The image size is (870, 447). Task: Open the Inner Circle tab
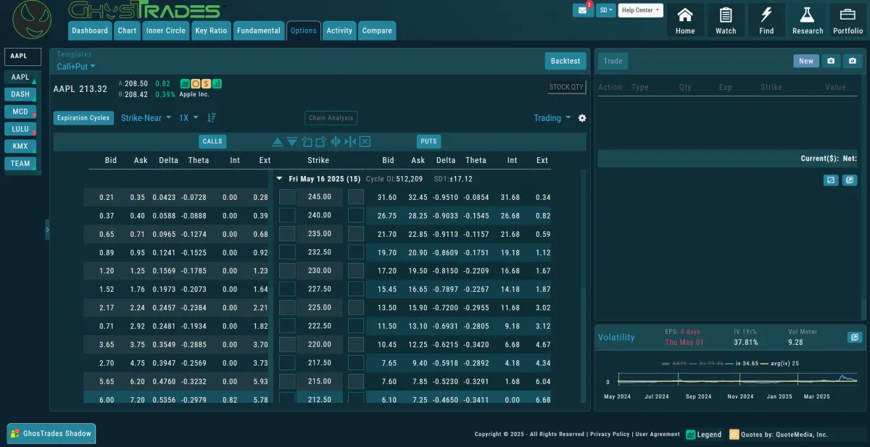pos(165,30)
